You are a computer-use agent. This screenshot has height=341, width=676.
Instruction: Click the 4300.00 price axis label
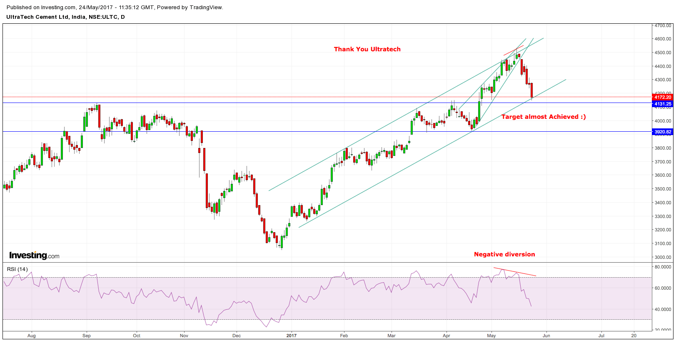[x=663, y=80]
